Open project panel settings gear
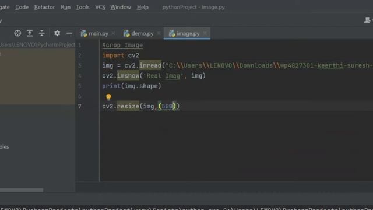The width and height of the screenshot is (373, 210). pyautogui.click(x=57, y=33)
